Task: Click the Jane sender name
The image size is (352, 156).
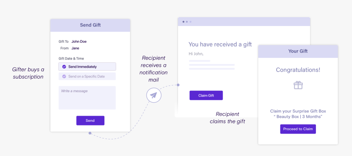Action: click(x=75, y=48)
